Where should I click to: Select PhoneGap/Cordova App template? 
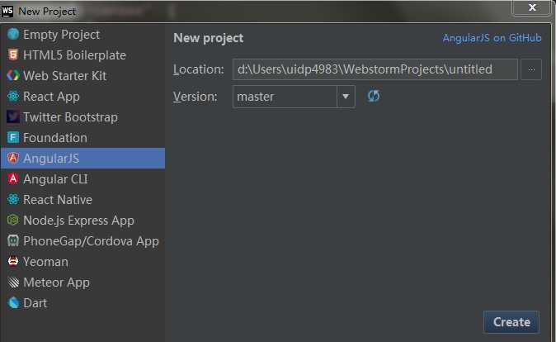[91, 241]
